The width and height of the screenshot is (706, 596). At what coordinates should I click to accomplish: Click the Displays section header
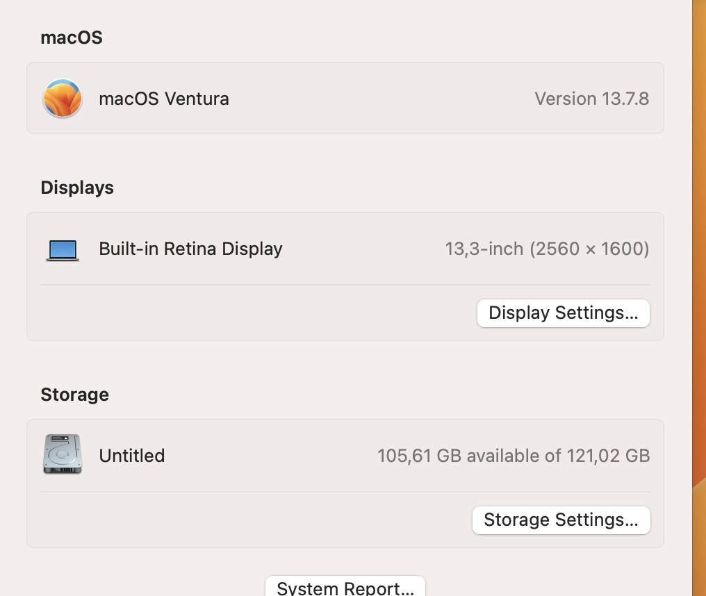(x=76, y=187)
